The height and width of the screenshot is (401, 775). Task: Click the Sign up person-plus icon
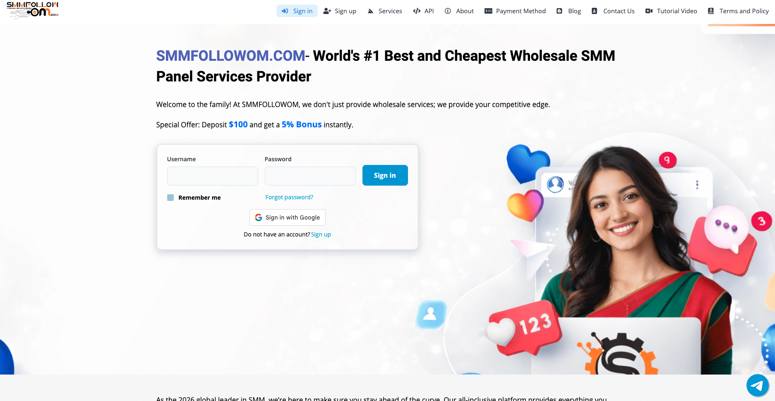click(x=327, y=11)
